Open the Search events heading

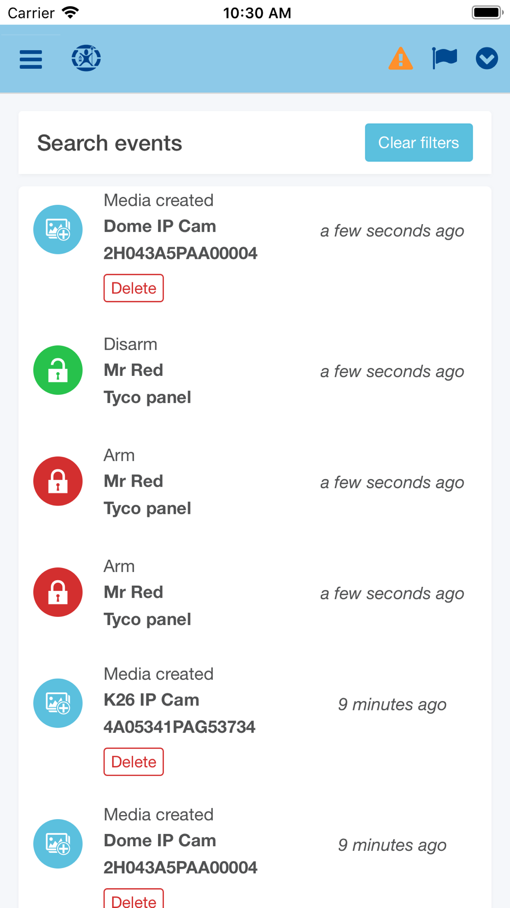[x=110, y=143]
